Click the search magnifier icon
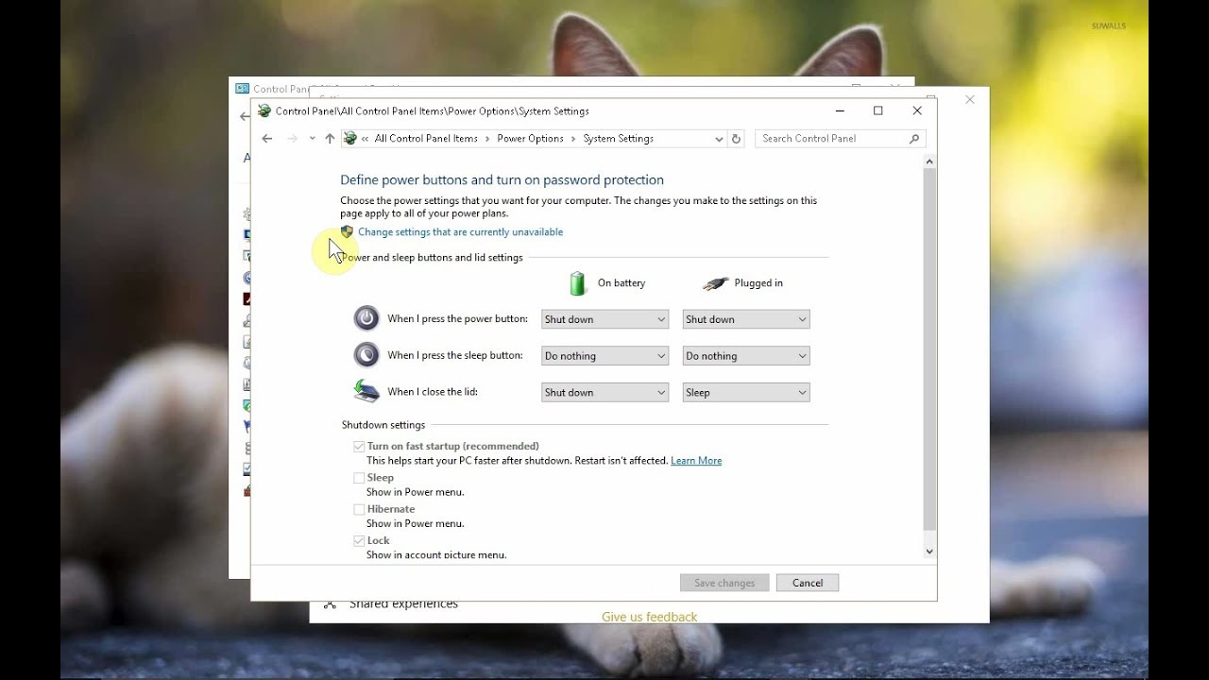This screenshot has height=680, width=1209. coord(914,139)
